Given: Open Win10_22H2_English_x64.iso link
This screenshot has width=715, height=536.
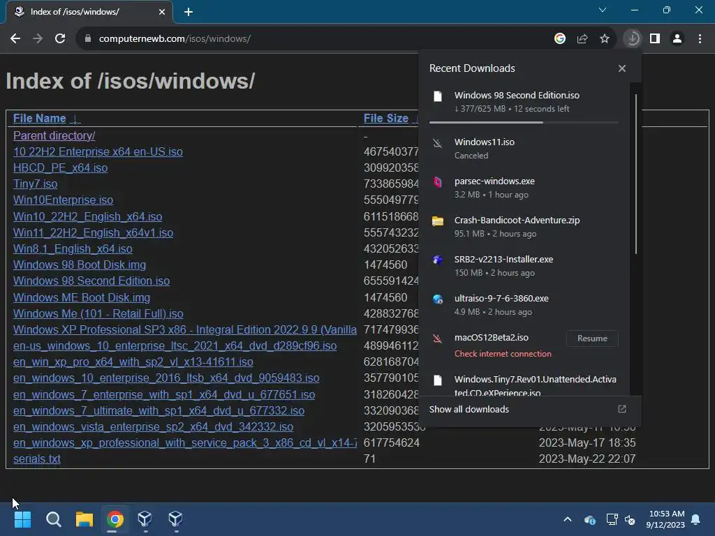Looking at the screenshot, I should click(87, 216).
